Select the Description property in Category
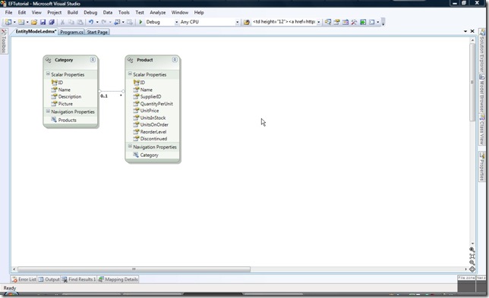This screenshot has width=489, height=298. pyautogui.click(x=70, y=96)
